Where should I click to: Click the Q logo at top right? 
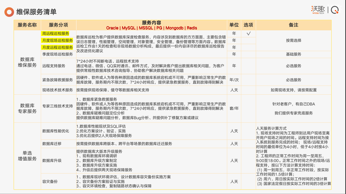[x=335, y=10]
